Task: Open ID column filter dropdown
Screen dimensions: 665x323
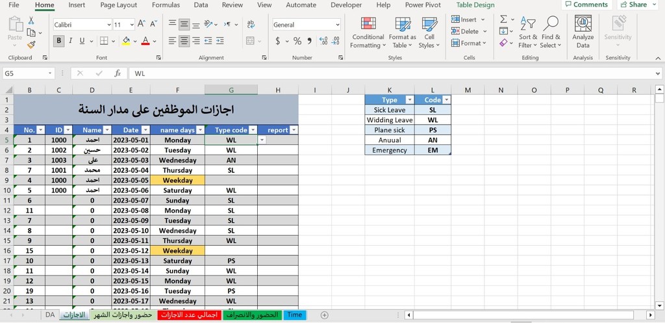Action: point(68,130)
